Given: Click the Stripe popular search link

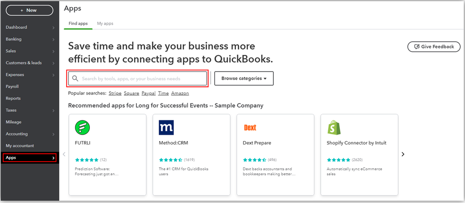Looking at the screenshot, I should pyautogui.click(x=115, y=93).
